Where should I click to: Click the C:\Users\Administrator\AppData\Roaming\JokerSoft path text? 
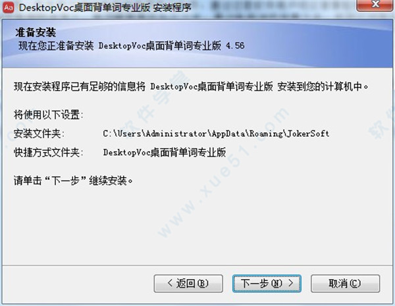click(216, 134)
